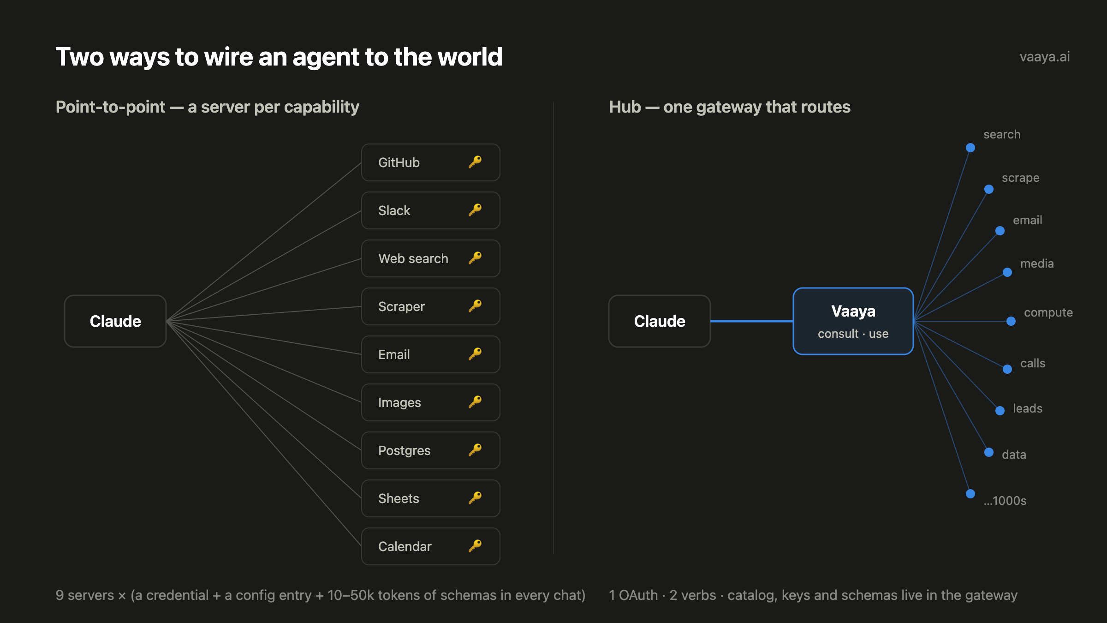Click the 'search' capability label
The image size is (1107, 623).
pyautogui.click(x=1002, y=134)
